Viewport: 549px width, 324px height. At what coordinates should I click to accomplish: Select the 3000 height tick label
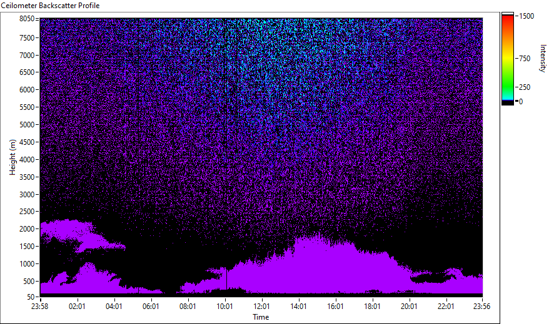click(27, 195)
